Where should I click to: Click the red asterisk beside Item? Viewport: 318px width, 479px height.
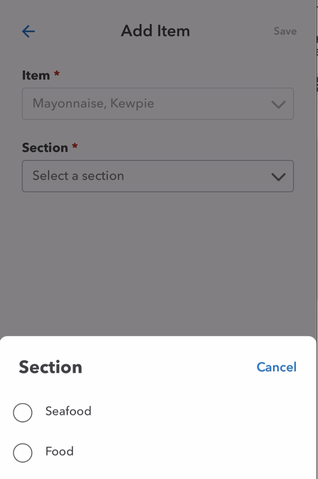(57, 73)
